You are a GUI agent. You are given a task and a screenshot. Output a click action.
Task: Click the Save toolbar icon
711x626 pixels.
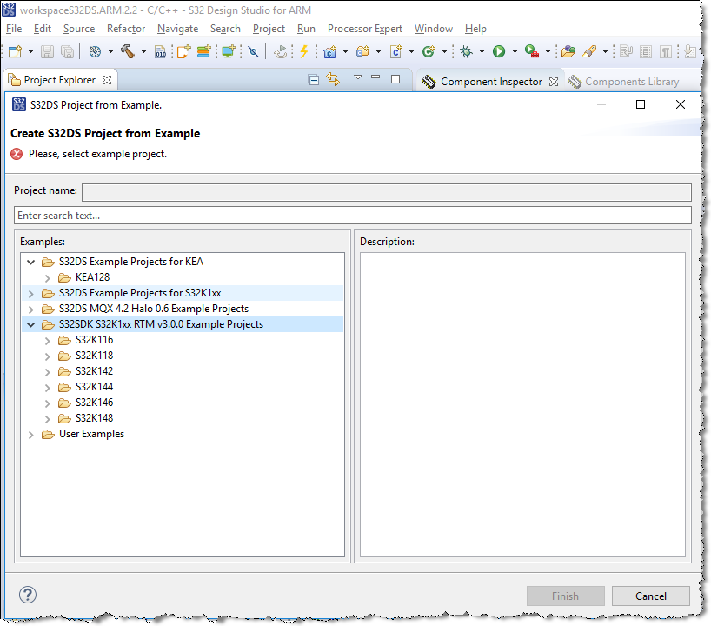tap(47, 51)
